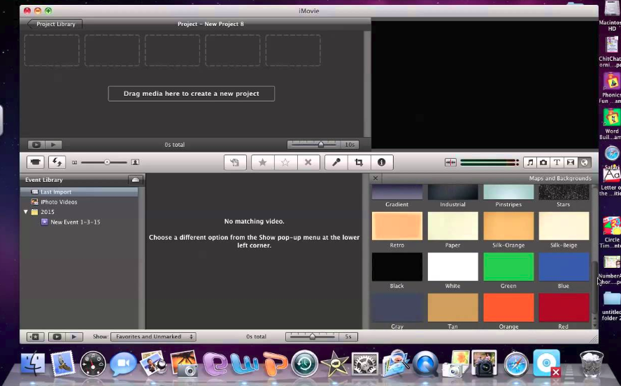The width and height of the screenshot is (621, 386).
Task: Choose the Orange background swatch
Action: pos(508,308)
